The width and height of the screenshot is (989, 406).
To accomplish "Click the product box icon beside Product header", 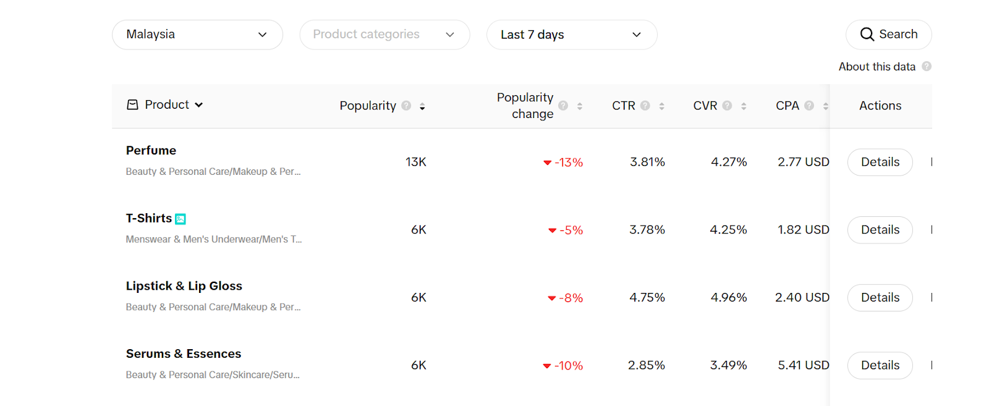I will coord(132,104).
